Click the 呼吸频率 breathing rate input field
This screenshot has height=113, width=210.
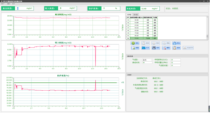point(175,60)
